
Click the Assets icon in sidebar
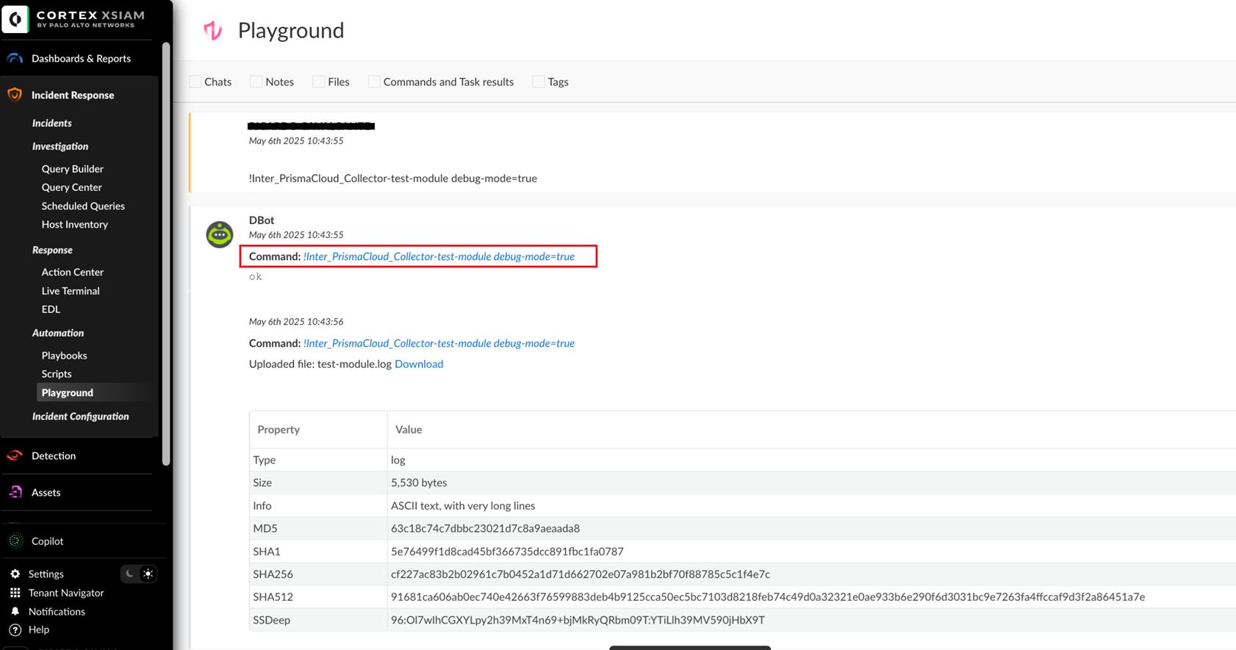(15, 492)
